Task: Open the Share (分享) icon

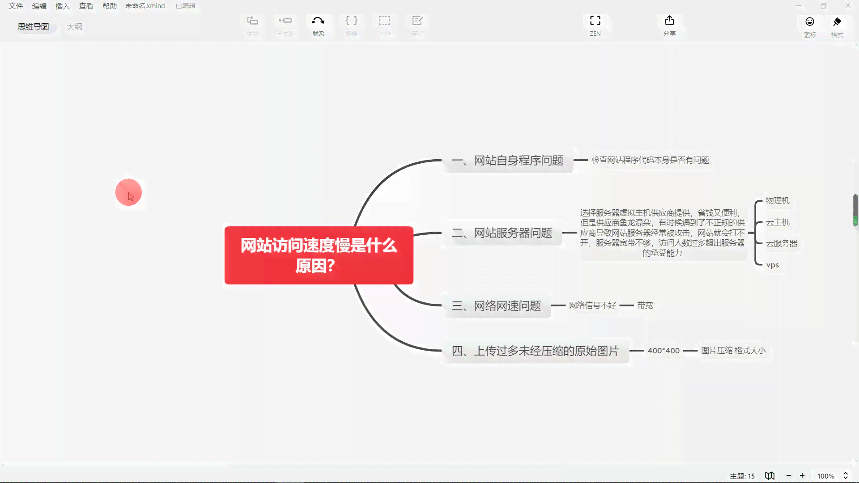Action: (669, 21)
